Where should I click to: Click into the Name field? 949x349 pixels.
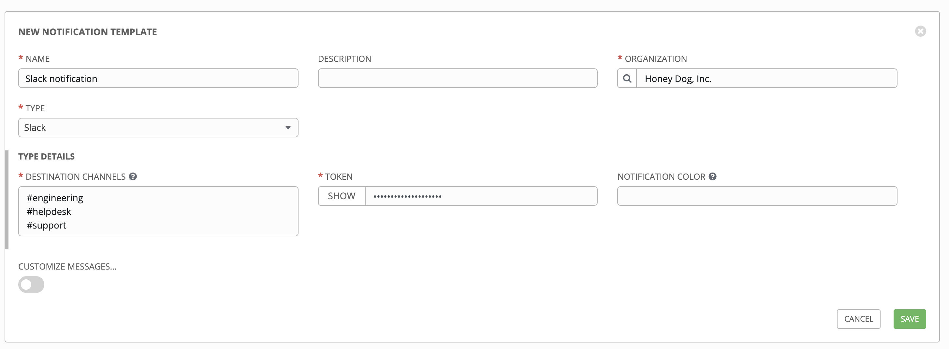(x=158, y=78)
